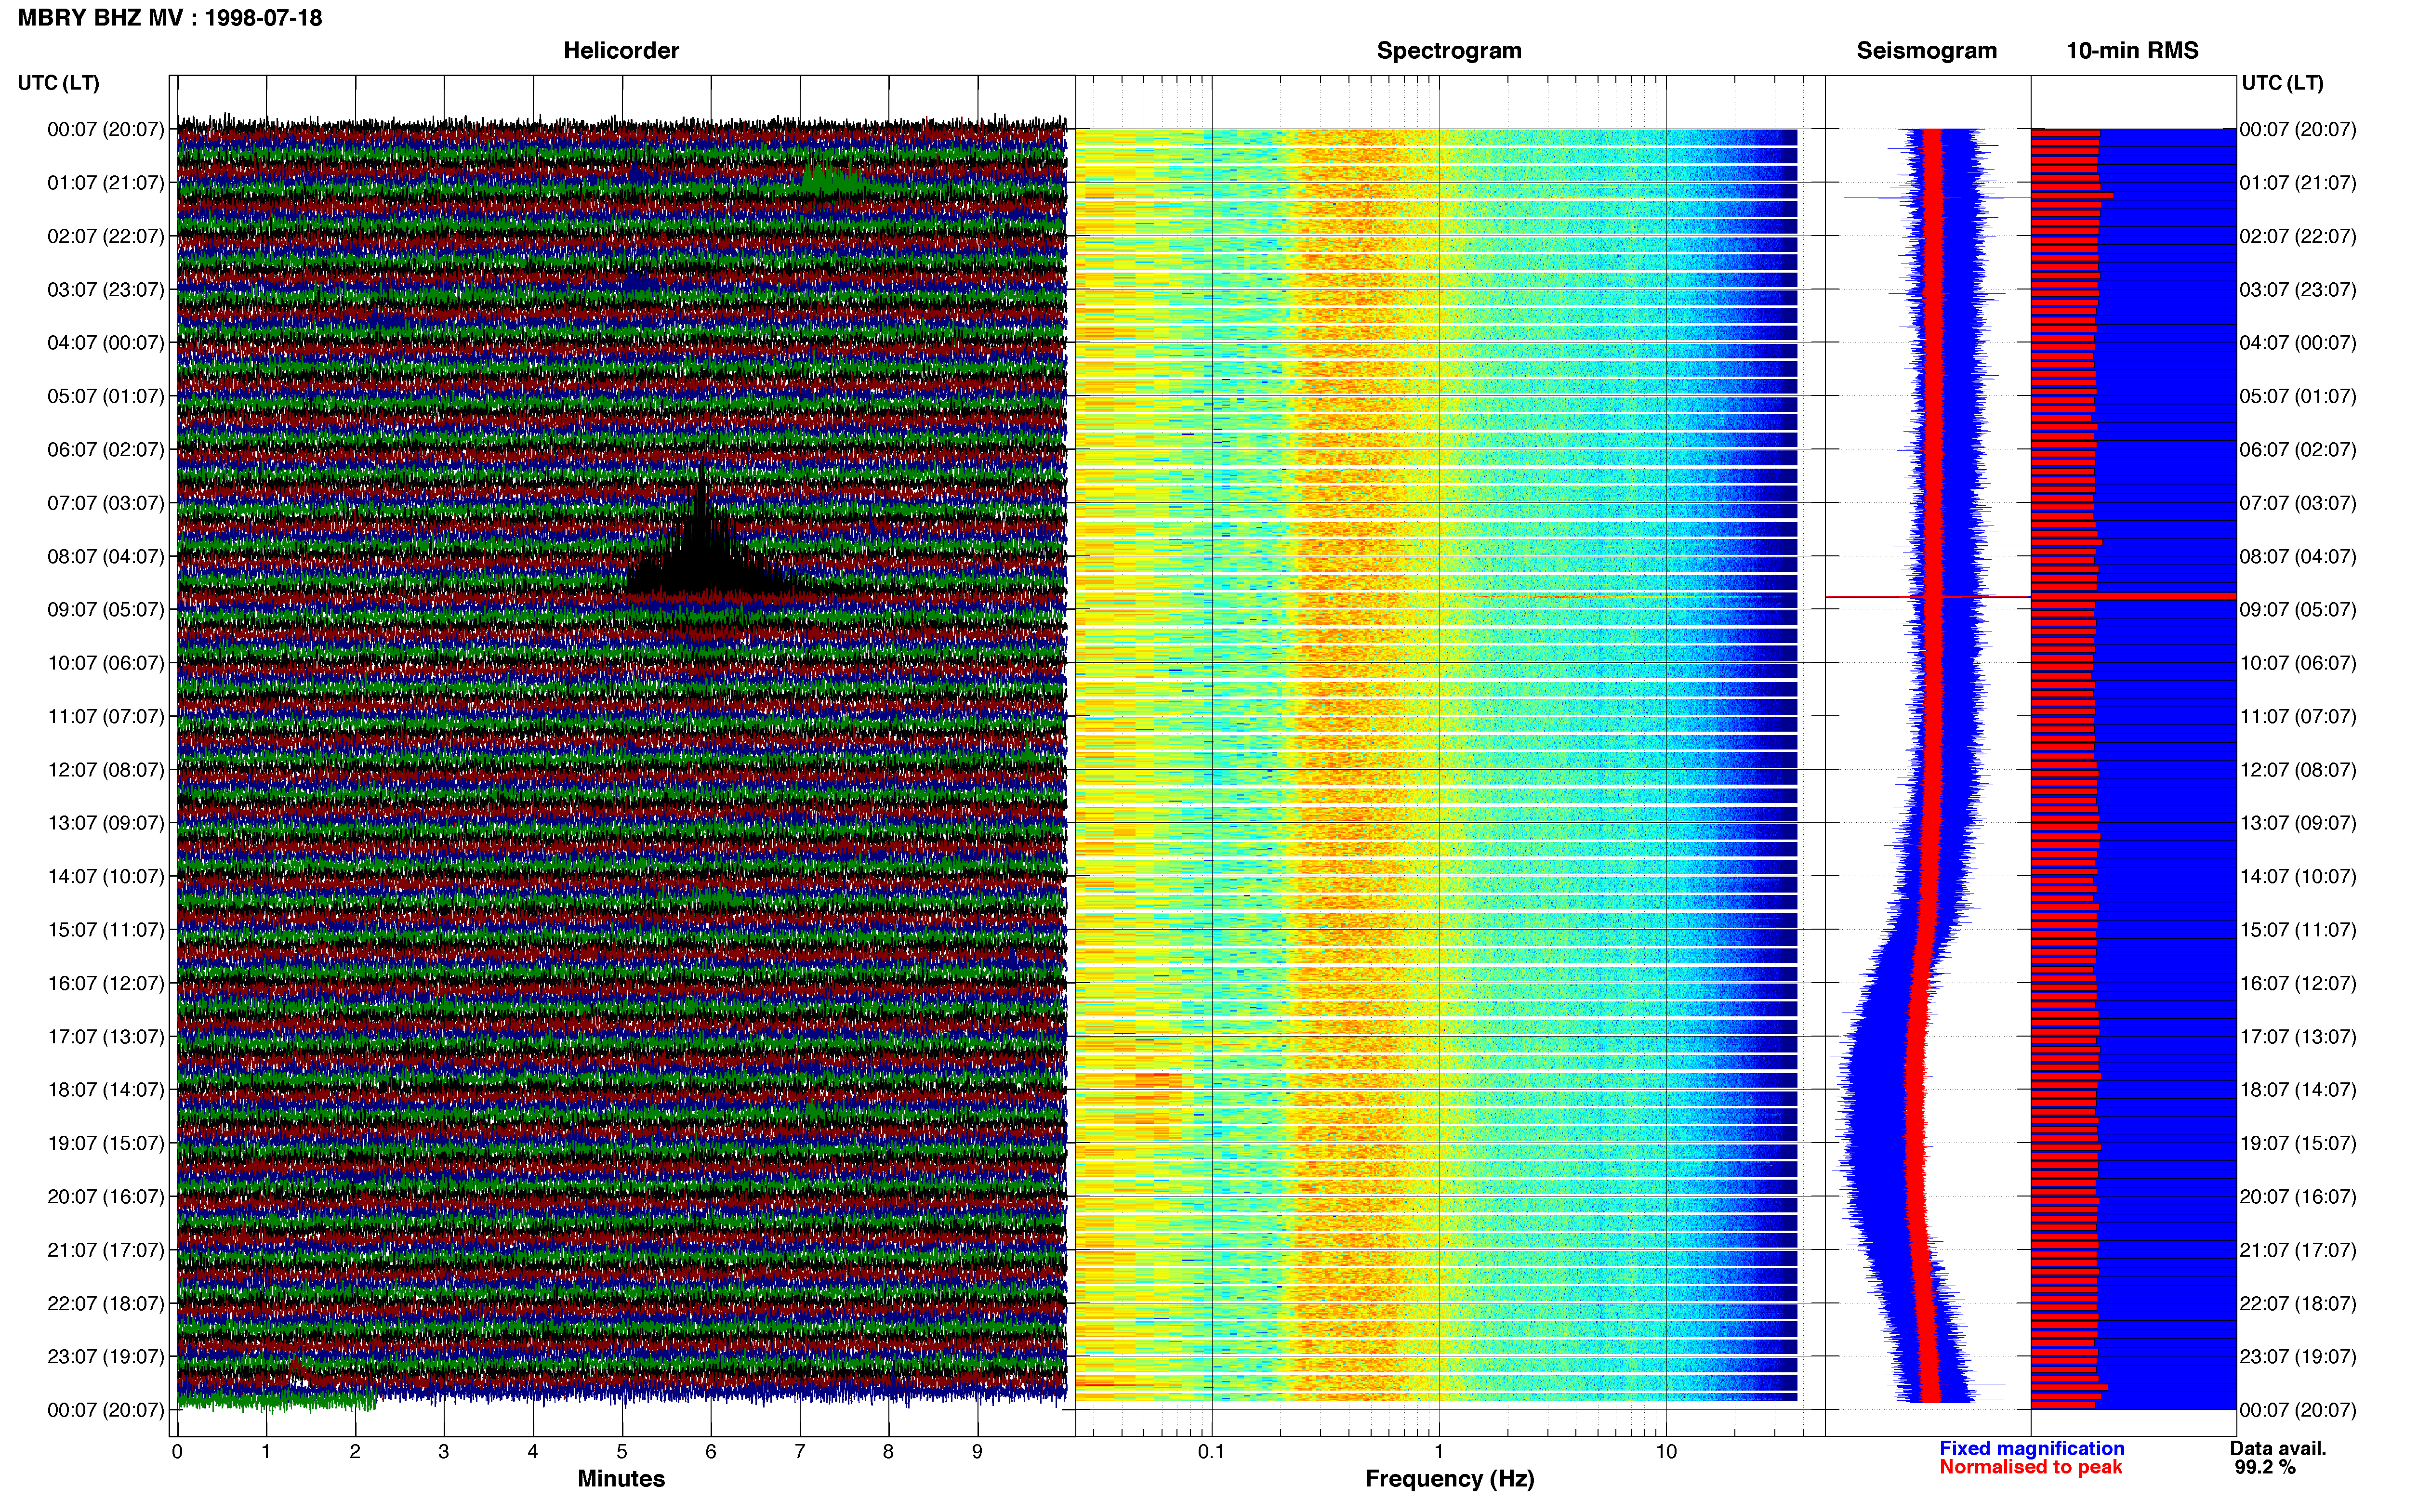Click '03:07 (23:07)' label beside the Helicorder

coord(105,290)
